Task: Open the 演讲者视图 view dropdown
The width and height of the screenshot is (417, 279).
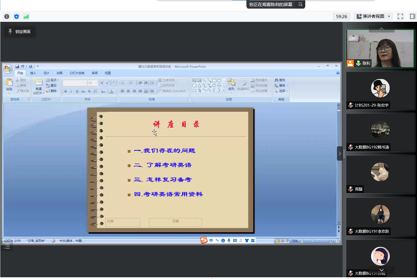Action: (373, 16)
